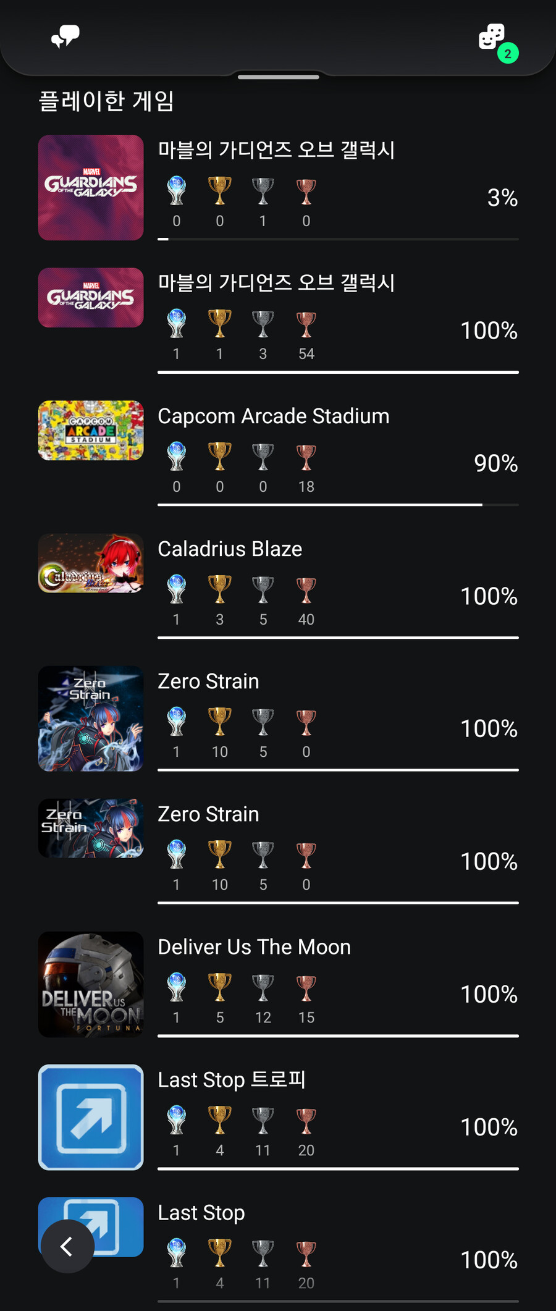Screen dimensions: 556x1311
Task: Select Caladrius Blaze cover thumbnail
Action: point(91,563)
